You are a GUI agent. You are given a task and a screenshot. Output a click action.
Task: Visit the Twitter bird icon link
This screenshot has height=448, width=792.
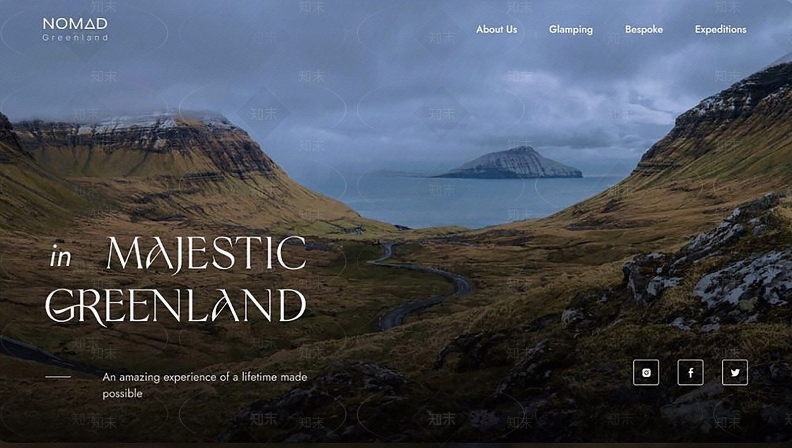point(735,372)
